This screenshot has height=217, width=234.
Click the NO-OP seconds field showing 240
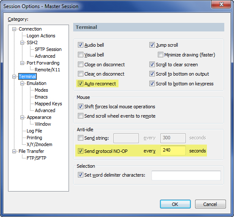tap(173, 150)
